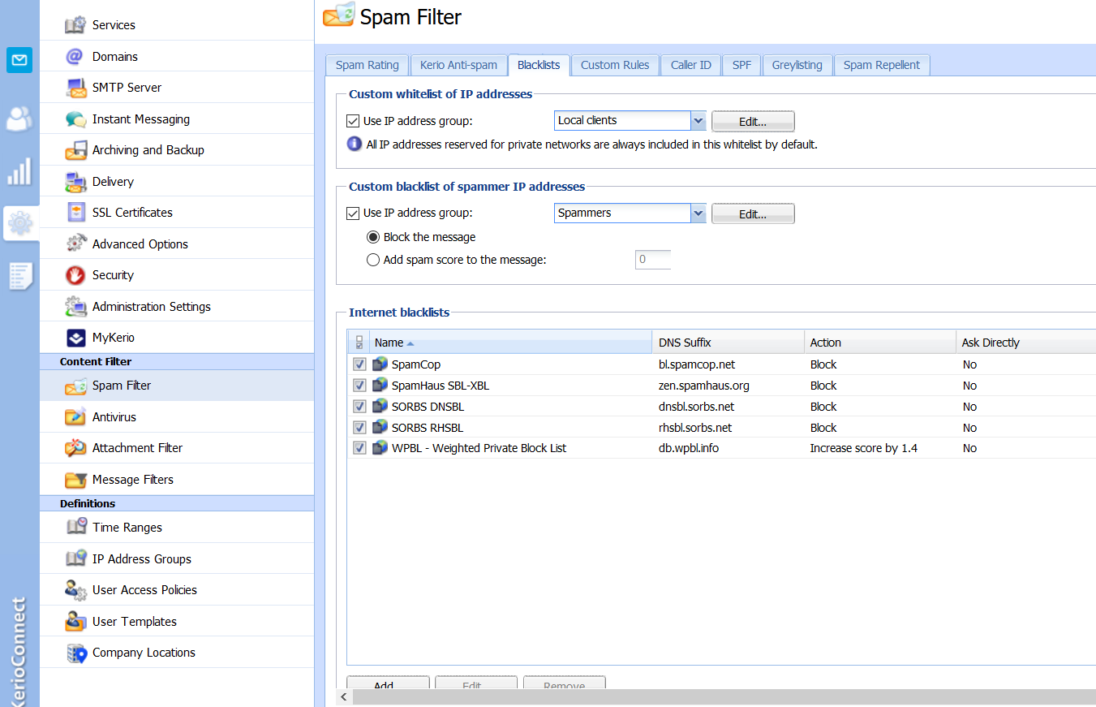Switch to the Custom Rules tab
Screen dimensions: 1096x707
(615, 65)
